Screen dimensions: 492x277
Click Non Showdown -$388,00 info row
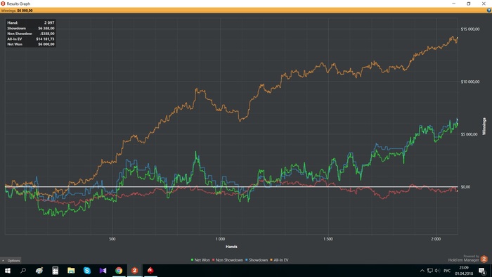pyautogui.click(x=31, y=34)
